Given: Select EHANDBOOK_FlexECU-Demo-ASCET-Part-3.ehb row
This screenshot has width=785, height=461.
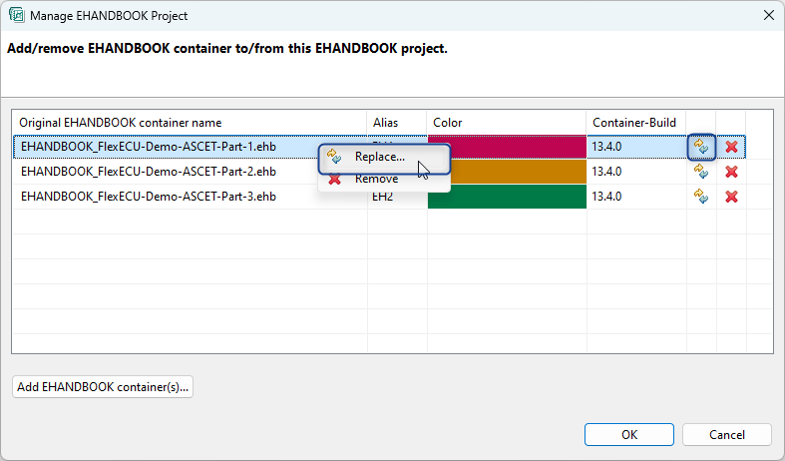Looking at the screenshot, I should (x=148, y=197).
